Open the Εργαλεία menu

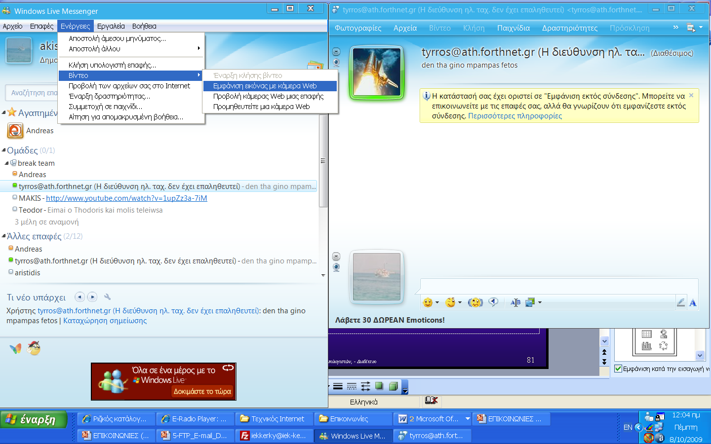pyautogui.click(x=111, y=26)
